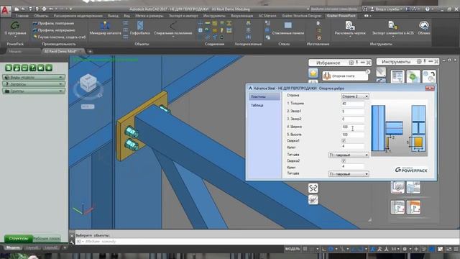Open the Расширенное моделирование ribbon tab
This screenshot has height=259, width=460.
[x=78, y=16]
